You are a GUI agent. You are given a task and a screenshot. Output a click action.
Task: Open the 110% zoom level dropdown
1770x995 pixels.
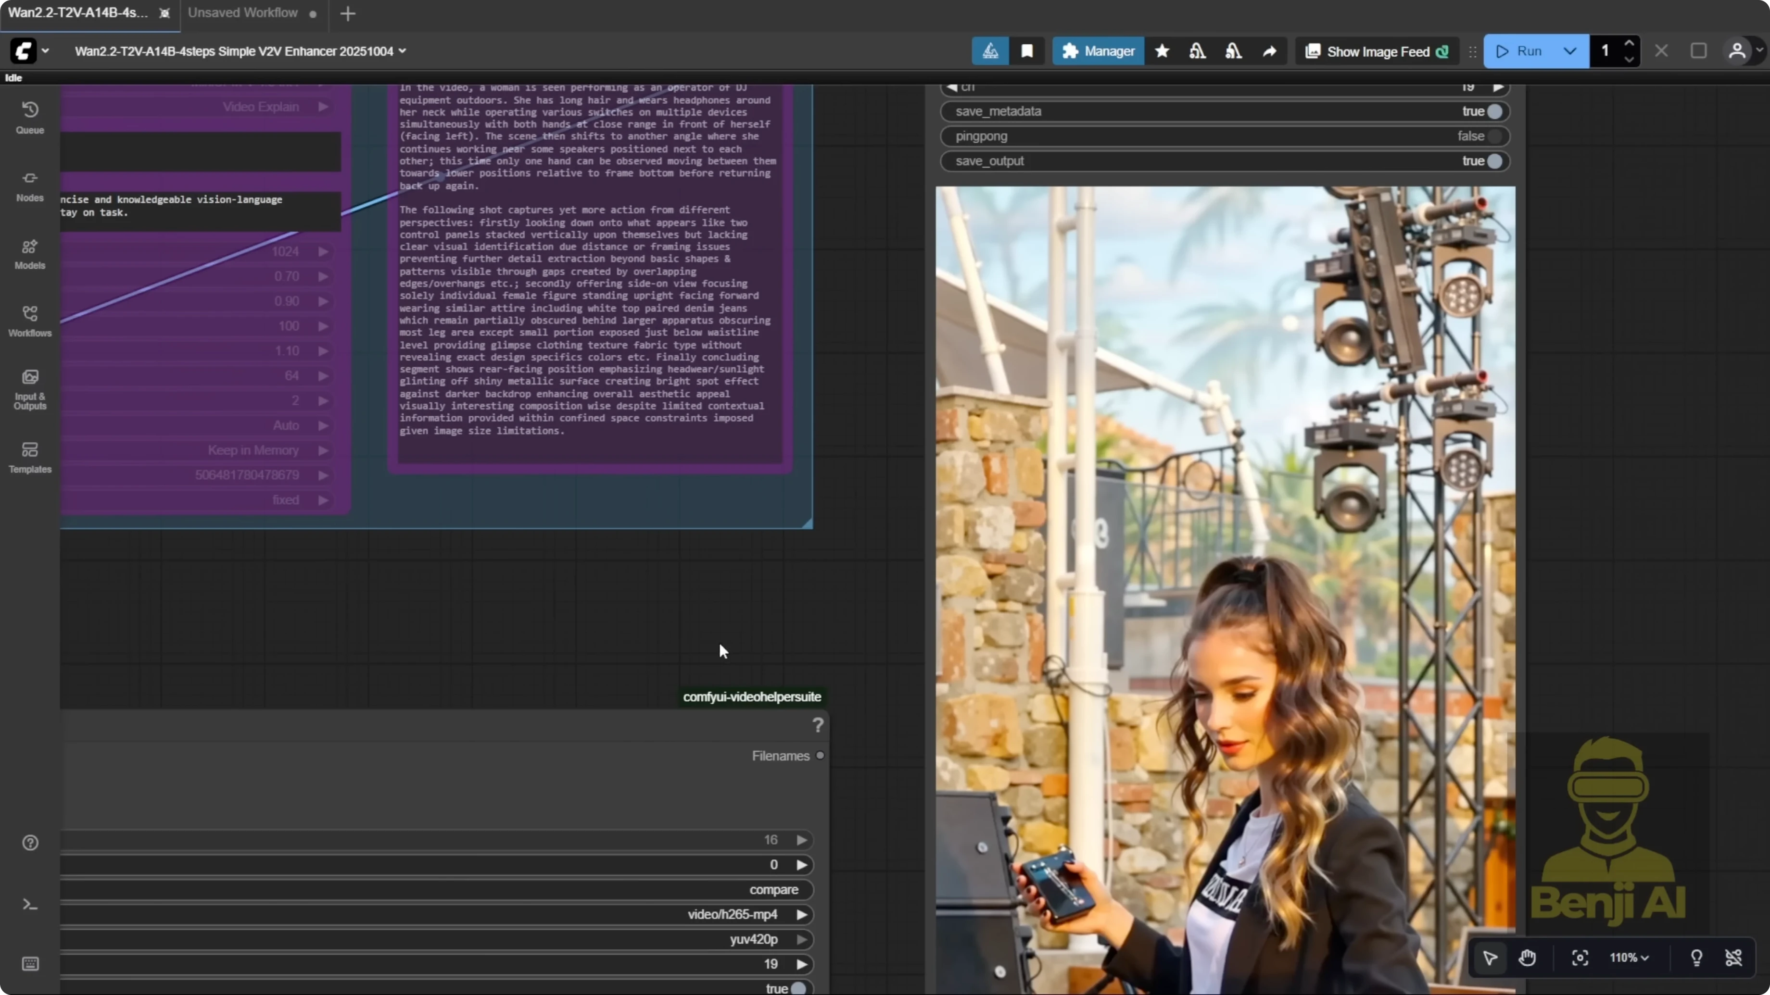tap(1629, 958)
